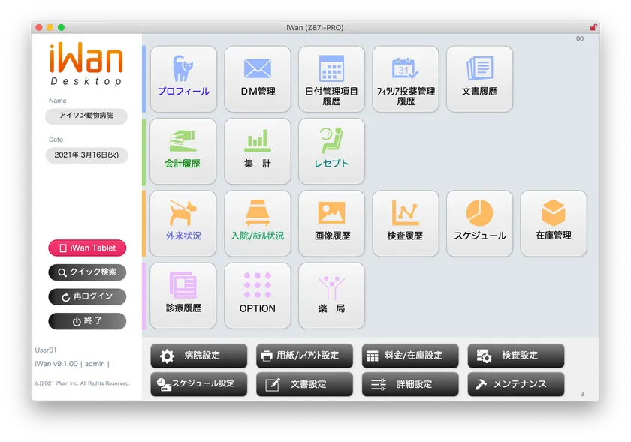Viewport: 631px width, 442px height.
Task: Open クイック検索 quick search
Action: pos(87,272)
